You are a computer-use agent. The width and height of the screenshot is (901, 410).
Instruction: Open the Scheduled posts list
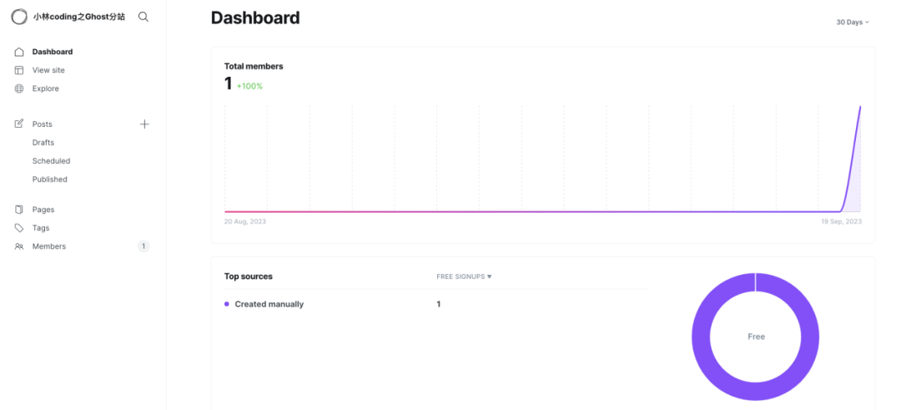point(51,161)
